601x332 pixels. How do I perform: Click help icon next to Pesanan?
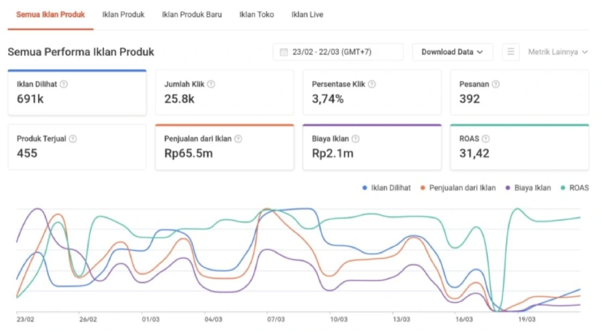(495, 84)
